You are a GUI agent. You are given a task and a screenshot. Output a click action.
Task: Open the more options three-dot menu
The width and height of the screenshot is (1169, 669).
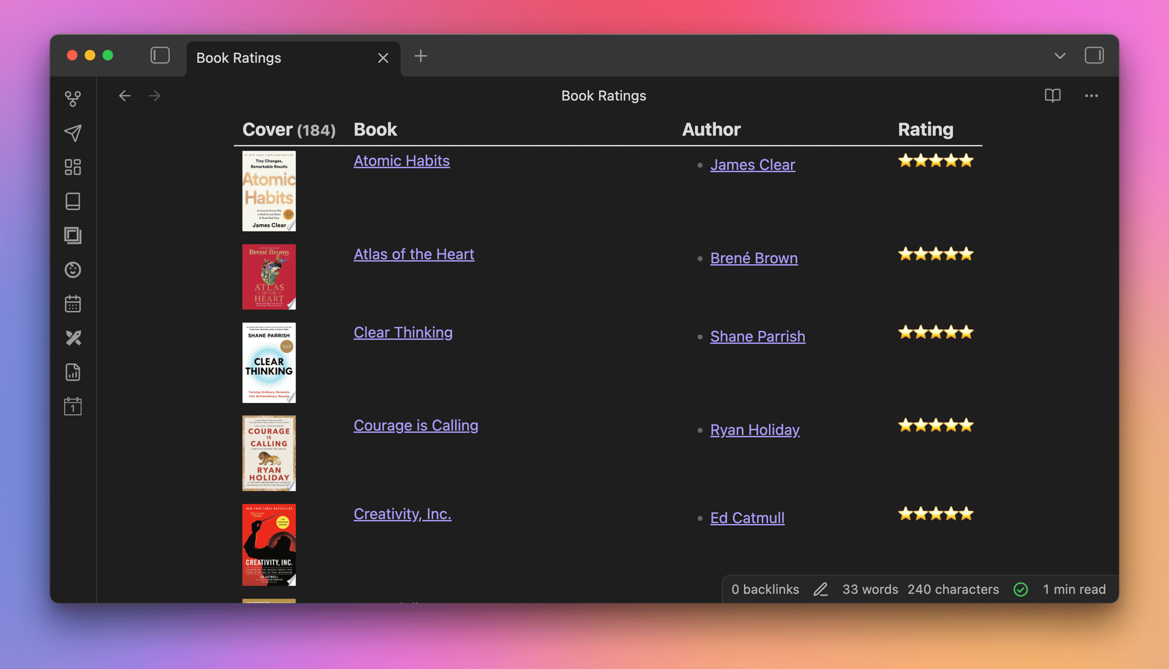coord(1092,96)
